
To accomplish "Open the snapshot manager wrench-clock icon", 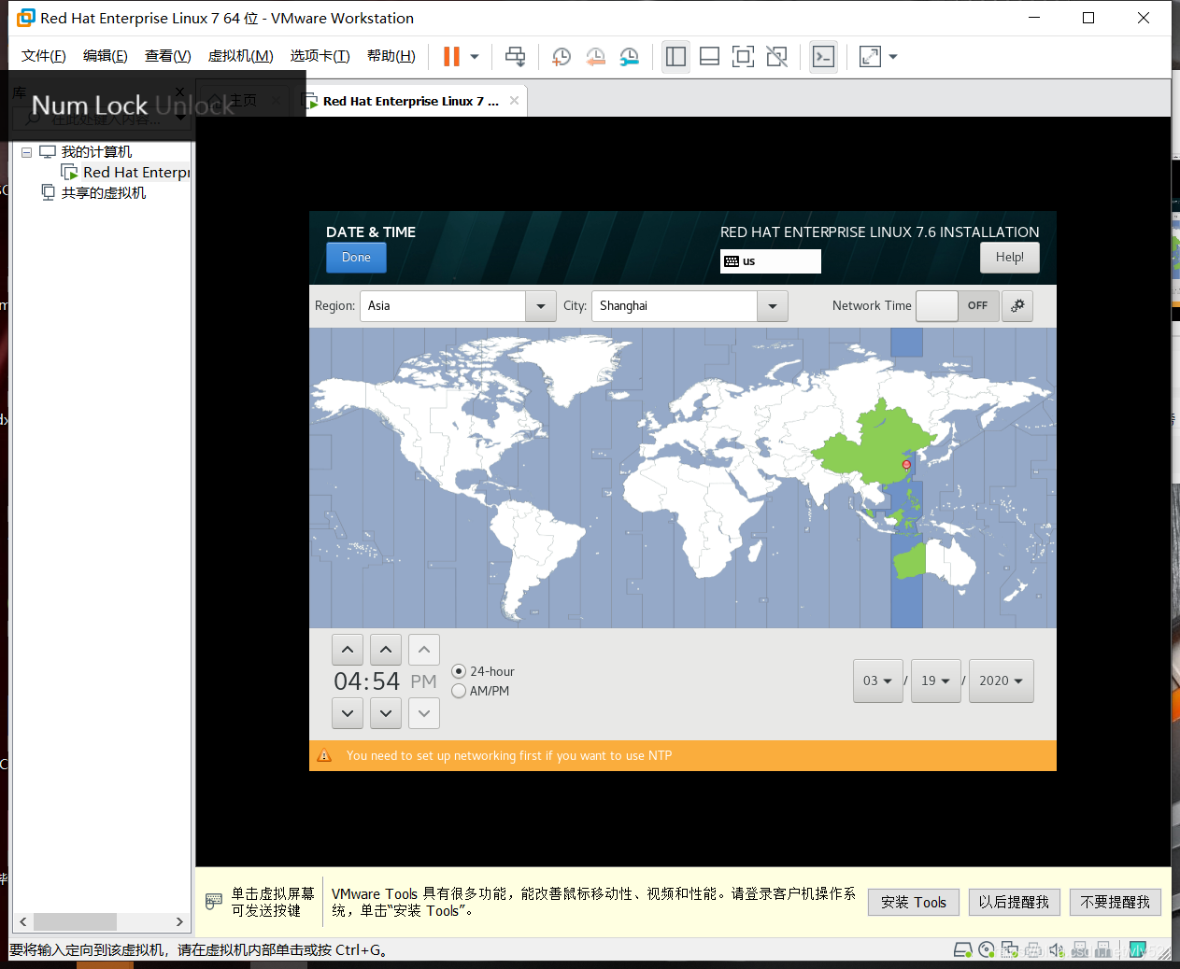I will 630,57.
